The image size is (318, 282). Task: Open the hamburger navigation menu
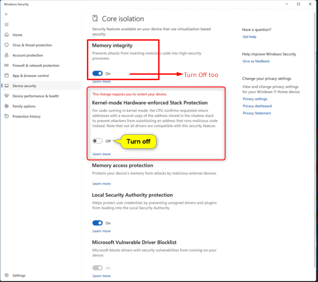point(6,25)
